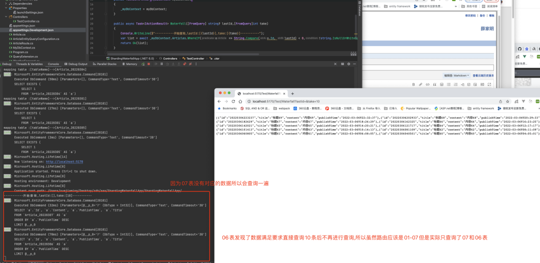540x263 pixels.
Task: Click fold marker beside Waterfall method line
Action: 106,23
